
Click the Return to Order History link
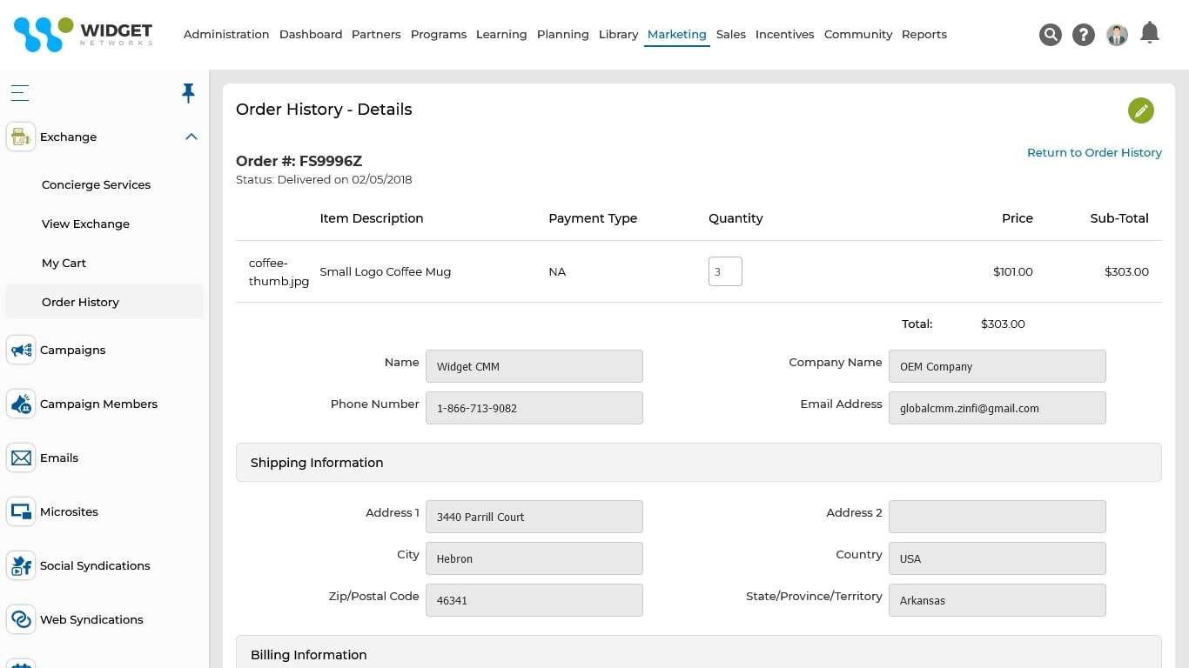(x=1094, y=152)
